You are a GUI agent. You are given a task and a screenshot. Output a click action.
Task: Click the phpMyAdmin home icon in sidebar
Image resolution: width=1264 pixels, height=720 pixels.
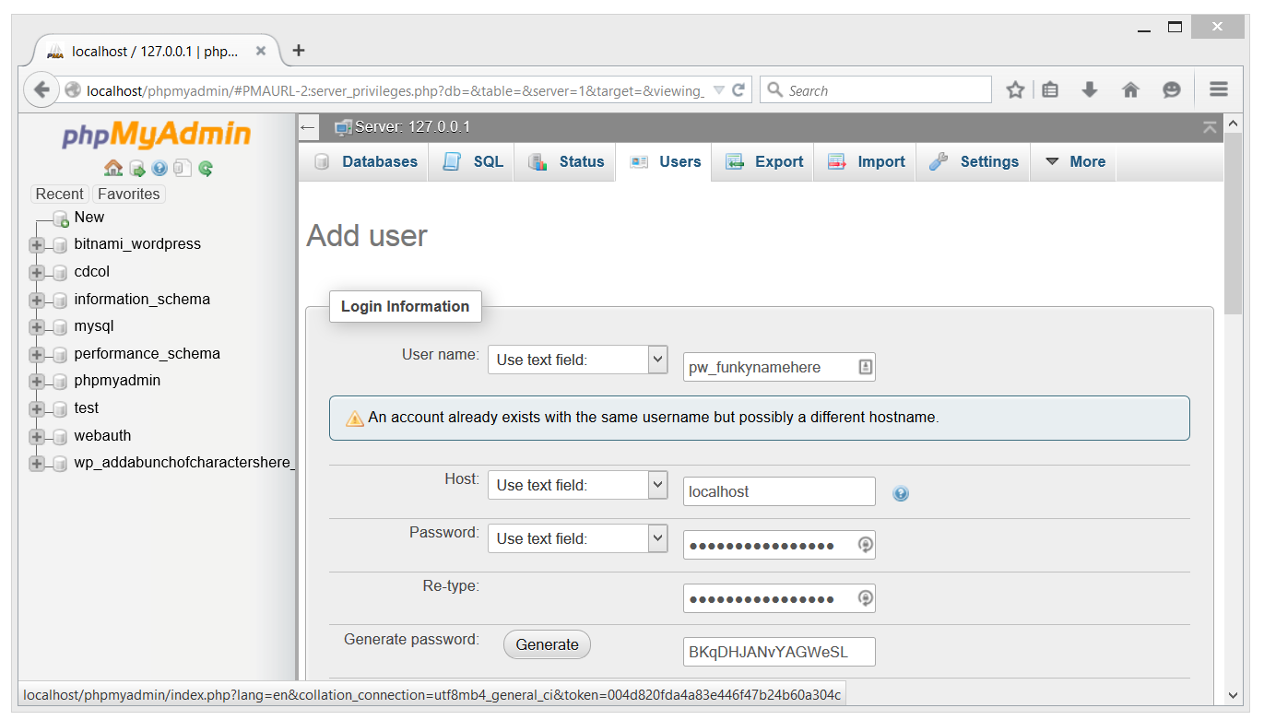point(113,168)
